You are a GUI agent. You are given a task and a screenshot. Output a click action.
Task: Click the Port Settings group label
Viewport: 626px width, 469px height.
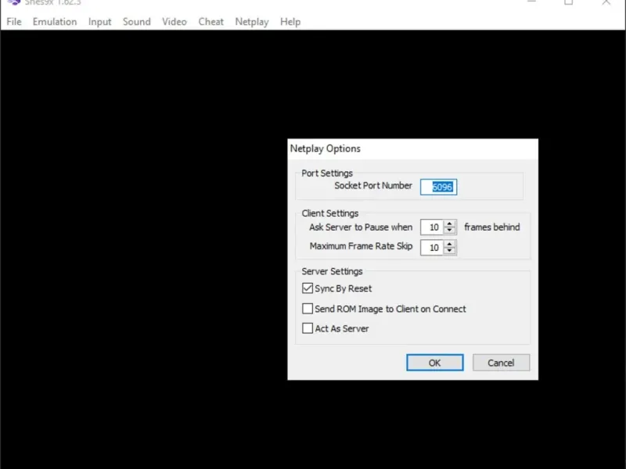327,173
